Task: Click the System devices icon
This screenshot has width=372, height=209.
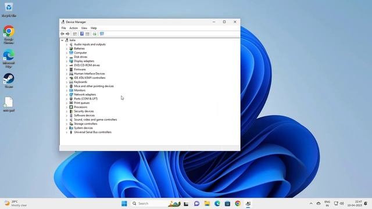Action: pos(71,128)
